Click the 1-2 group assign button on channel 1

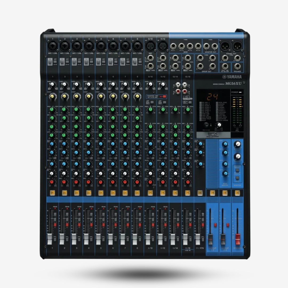pyautogui.click(x=55, y=214)
